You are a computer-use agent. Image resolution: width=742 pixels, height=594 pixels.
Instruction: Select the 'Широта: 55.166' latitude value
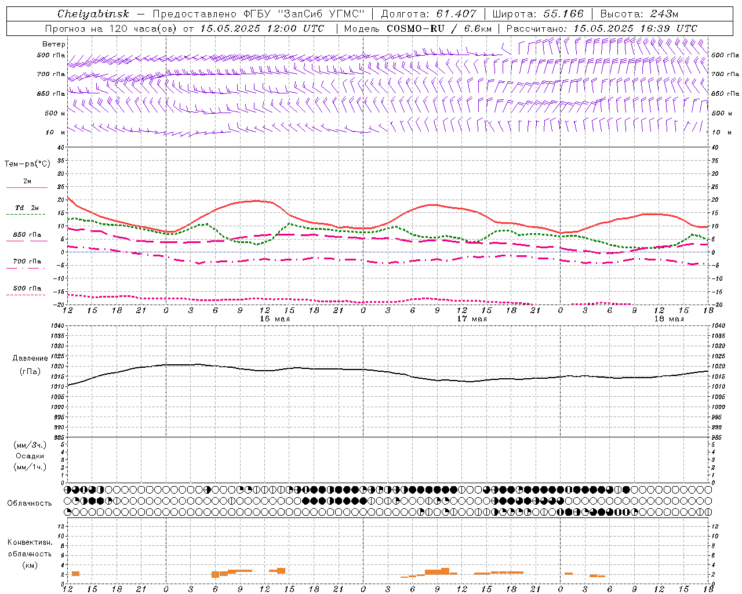tap(537, 14)
